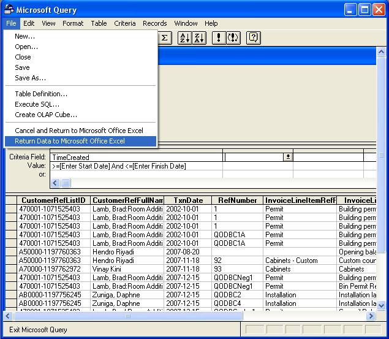Select the RefNumber column header
The width and height of the screenshot is (389, 339).
click(238, 200)
